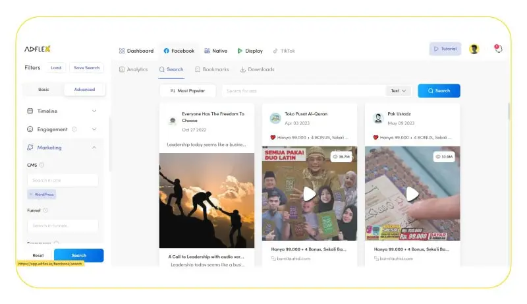Image resolution: width=527 pixels, height=304 pixels.
Task: Click Everyone Has The Freedom To Choose name
Action: (213, 117)
